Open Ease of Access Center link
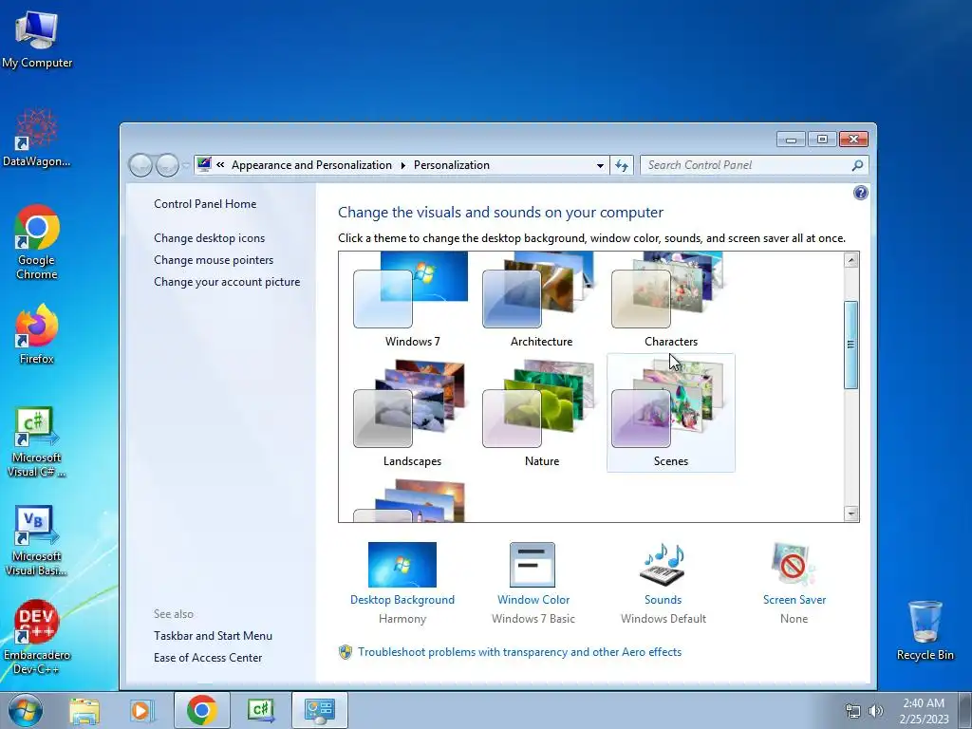This screenshot has height=729, width=972. pos(208,657)
